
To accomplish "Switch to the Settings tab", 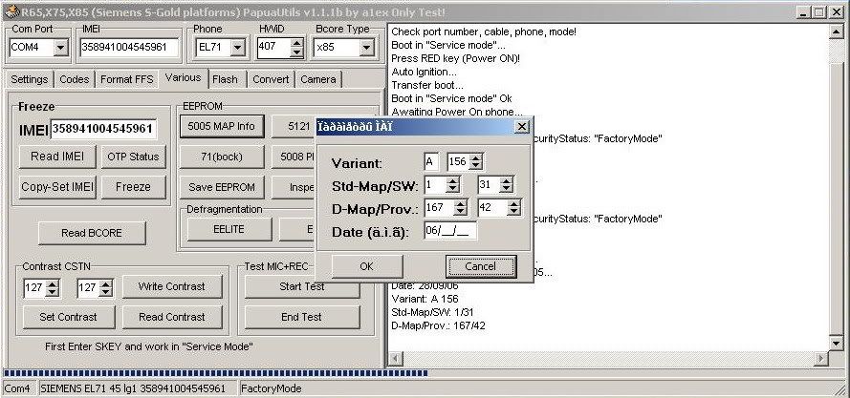I will (30, 79).
